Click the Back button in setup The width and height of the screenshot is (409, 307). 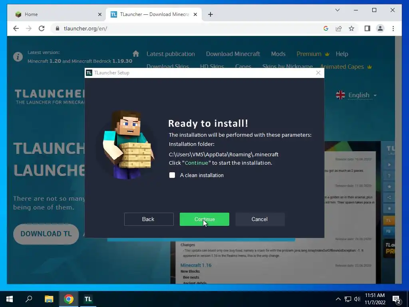[149, 219]
